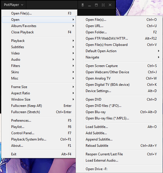The image size is (163, 173).
Task: Click the pin always-on-top icon
Action: [82, 5]
